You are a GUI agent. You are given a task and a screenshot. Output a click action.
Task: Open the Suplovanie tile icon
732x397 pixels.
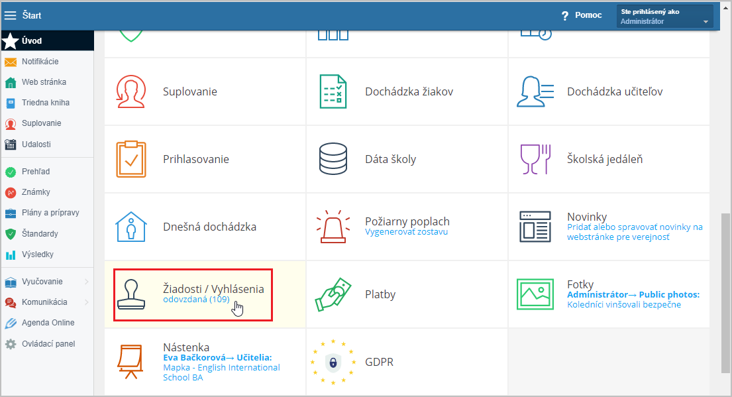pyautogui.click(x=131, y=91)
